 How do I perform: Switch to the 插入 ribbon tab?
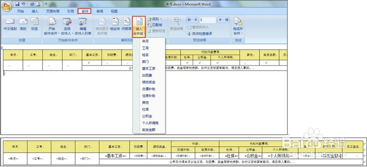[x=35, y=11]
